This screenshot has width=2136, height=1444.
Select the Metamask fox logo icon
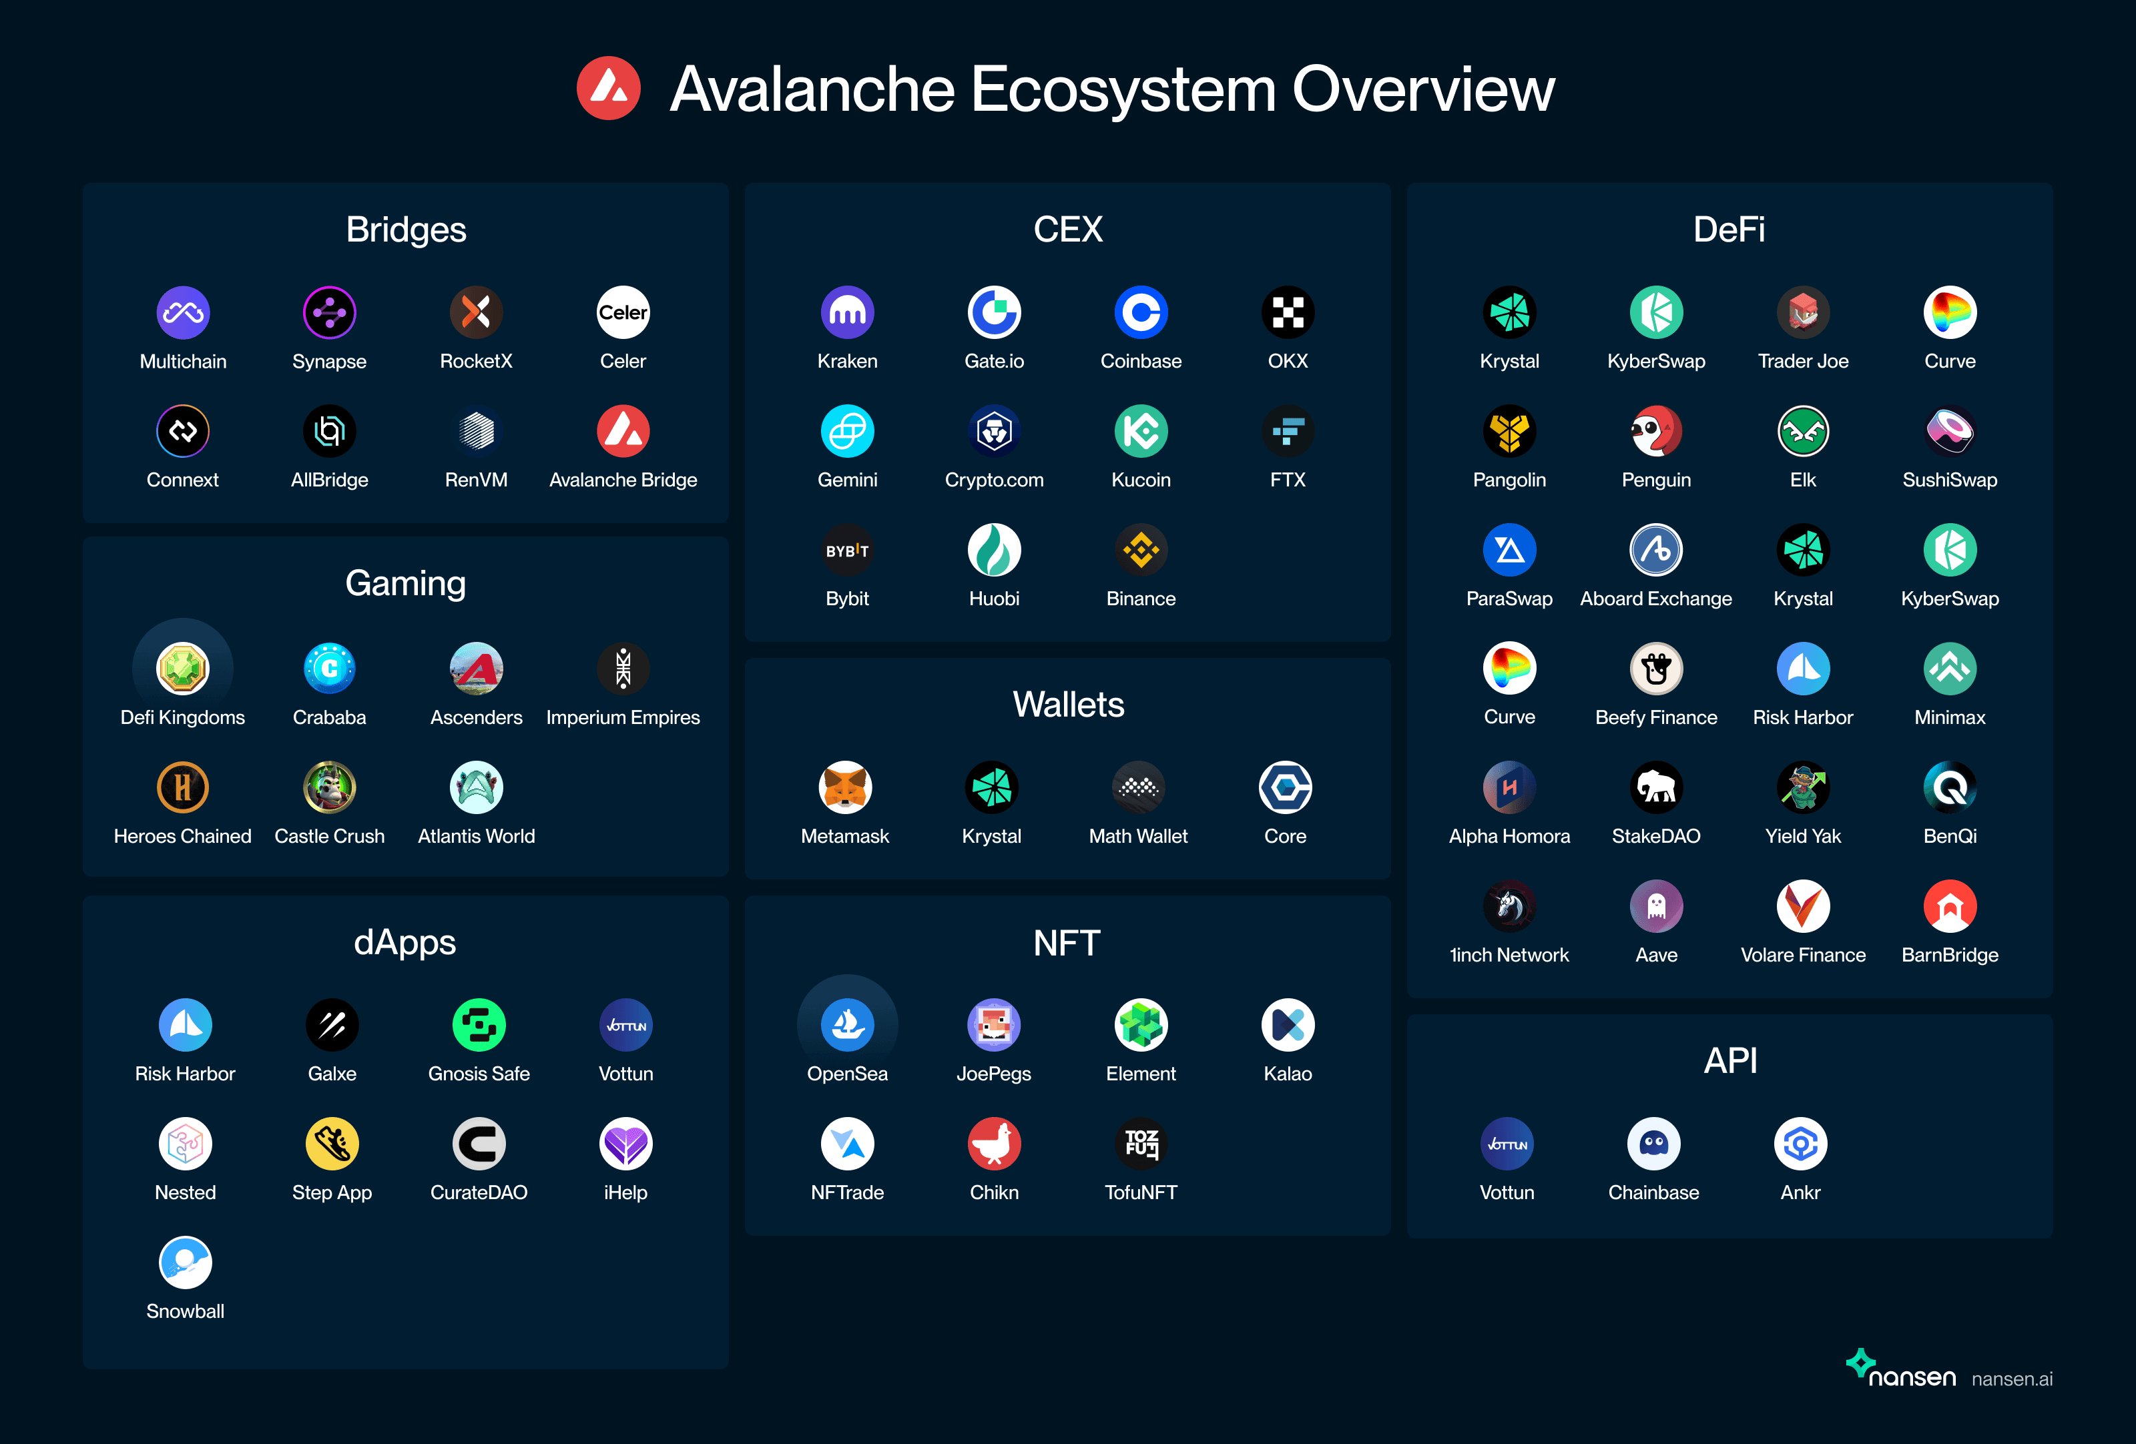click(x=844, y=787)
